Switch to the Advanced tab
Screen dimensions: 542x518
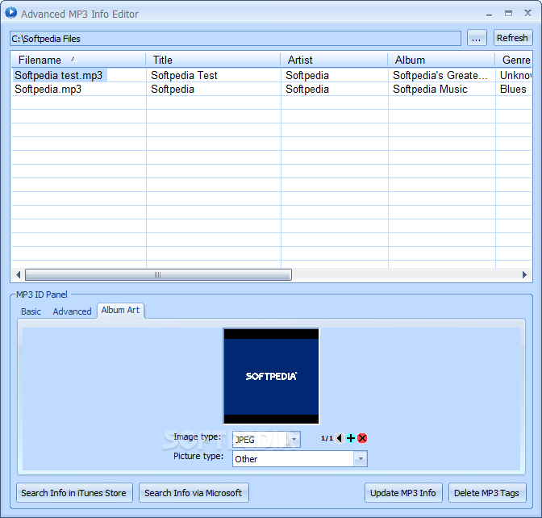coord(72,311)
